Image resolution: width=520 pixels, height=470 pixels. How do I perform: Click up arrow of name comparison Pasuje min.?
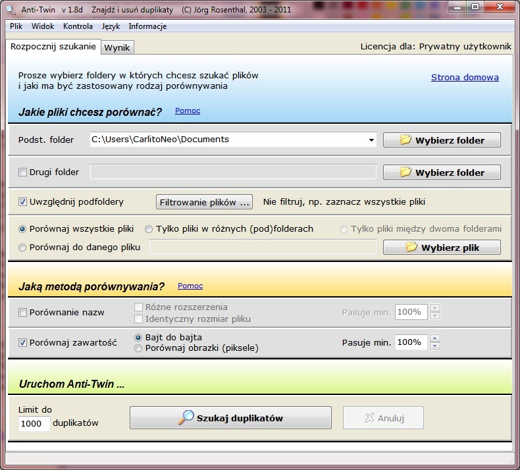click(x=435, y=308)
